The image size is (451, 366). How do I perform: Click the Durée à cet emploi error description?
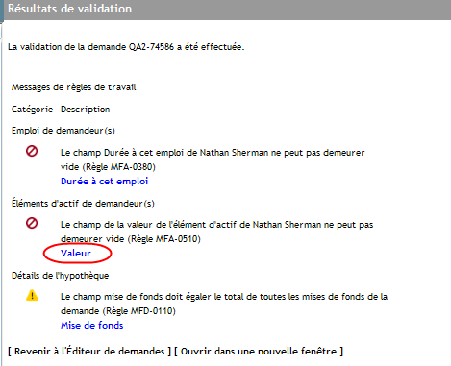tap(213, 159)
